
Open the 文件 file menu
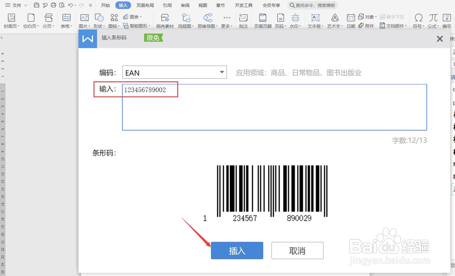pos(16,5)
